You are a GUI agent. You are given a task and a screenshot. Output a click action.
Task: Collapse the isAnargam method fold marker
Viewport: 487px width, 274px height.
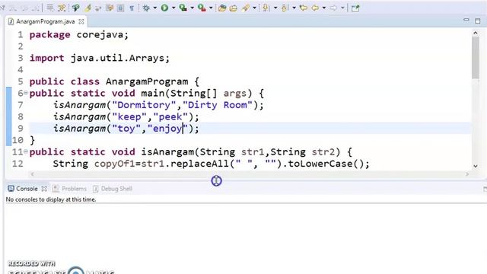(26, 151)
